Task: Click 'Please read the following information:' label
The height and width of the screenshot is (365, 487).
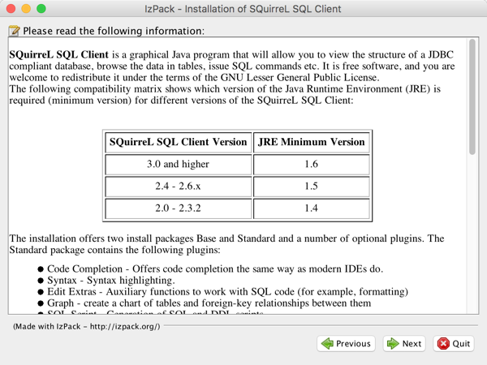Action: tap(114, 31)
